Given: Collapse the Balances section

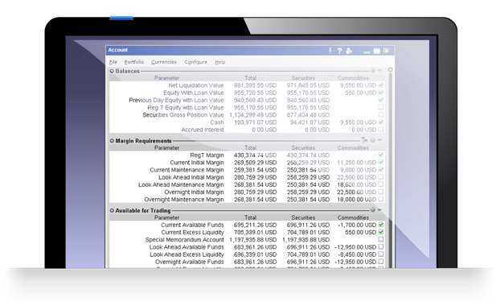Looking at the screenshot, I should point(112,71).
